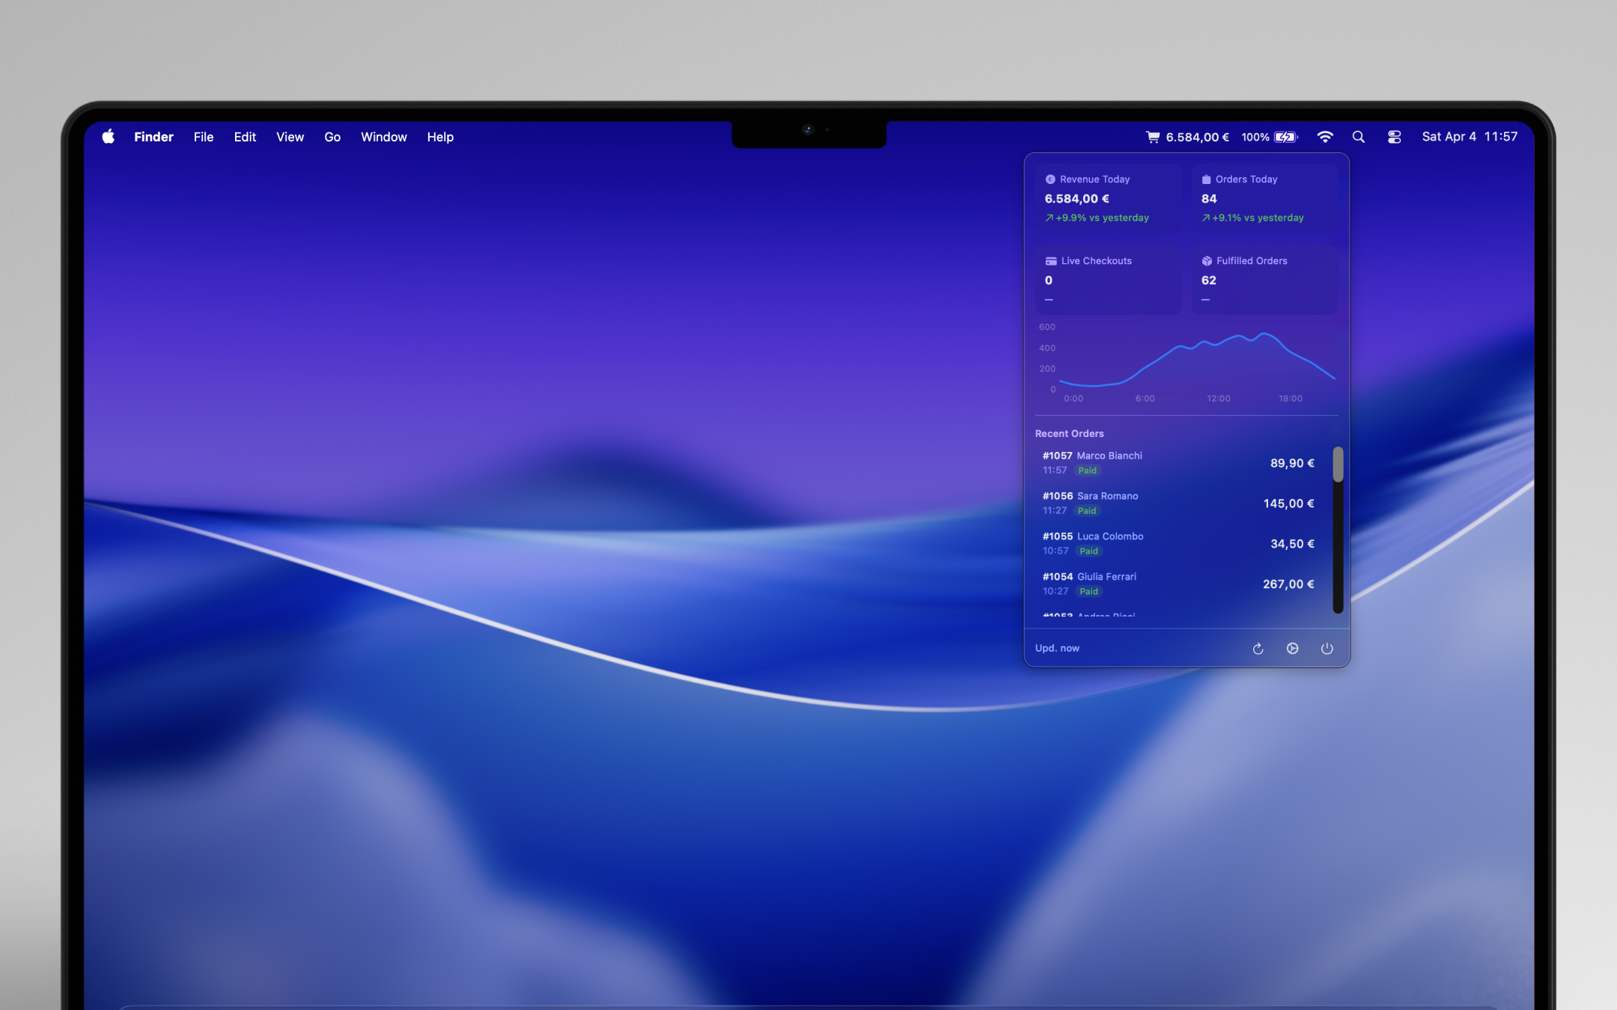Click the Paid badge on order #1057

click(1087, 471)
